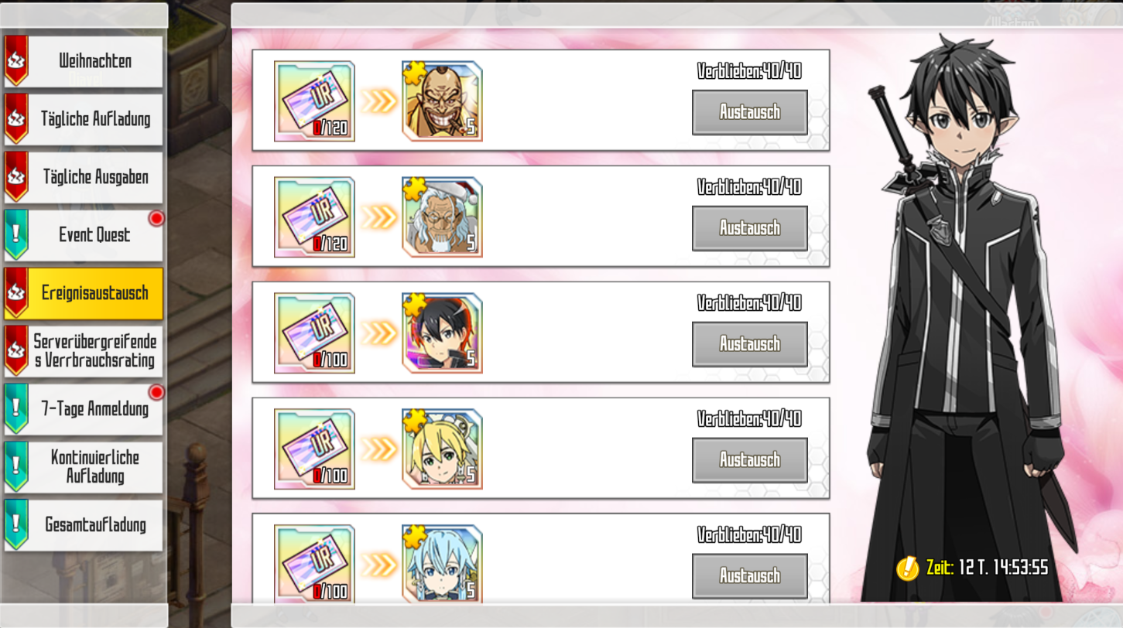Screen dimensions: 1123x628
Task: Open the Tägliche Ausgaben tab
Action: pos(84,177)
